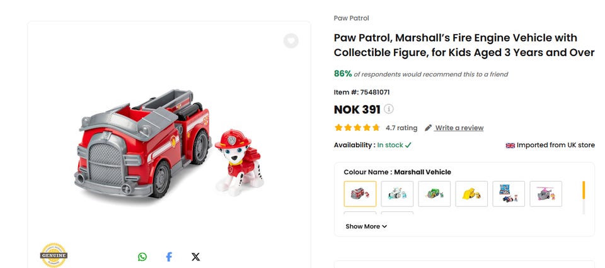Choose the pink helicopter vehicle option
Image resolution: width=605 pixels, height=268 pixels.
pos(546,194)
